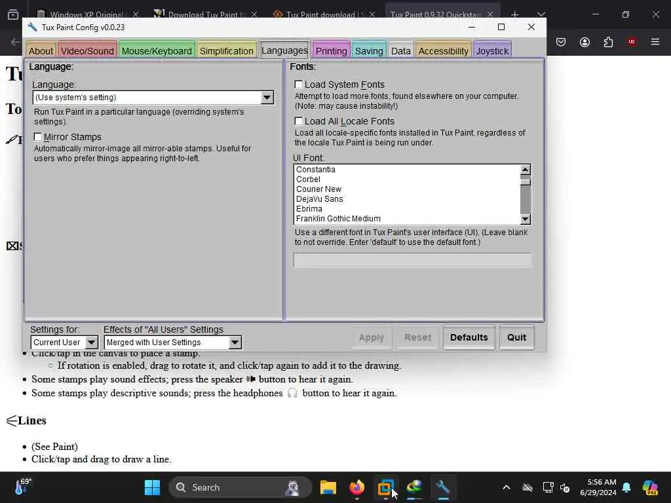Select Franklin Gothic Medium font

(x=338, y=219)
